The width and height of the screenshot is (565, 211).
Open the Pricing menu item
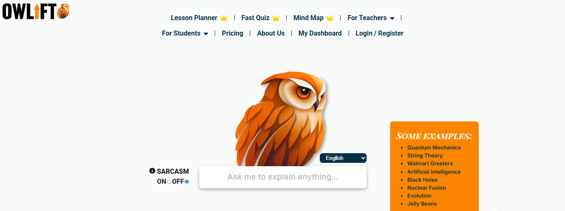[232, 33]
